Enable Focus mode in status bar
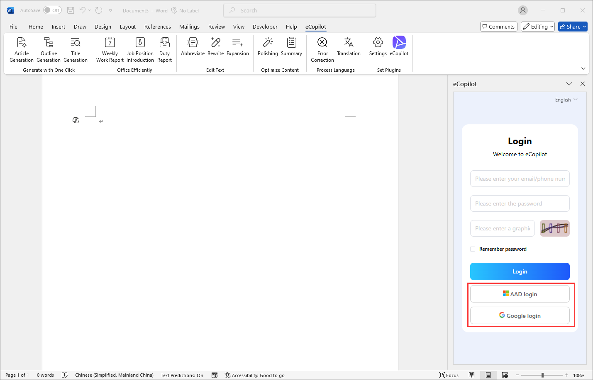Viewport: 593px width, 380px height. pos(449,375)
